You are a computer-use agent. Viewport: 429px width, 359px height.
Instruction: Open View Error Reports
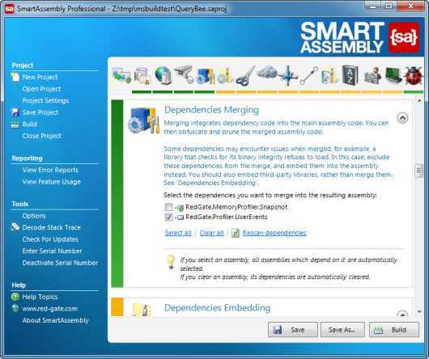50,170
